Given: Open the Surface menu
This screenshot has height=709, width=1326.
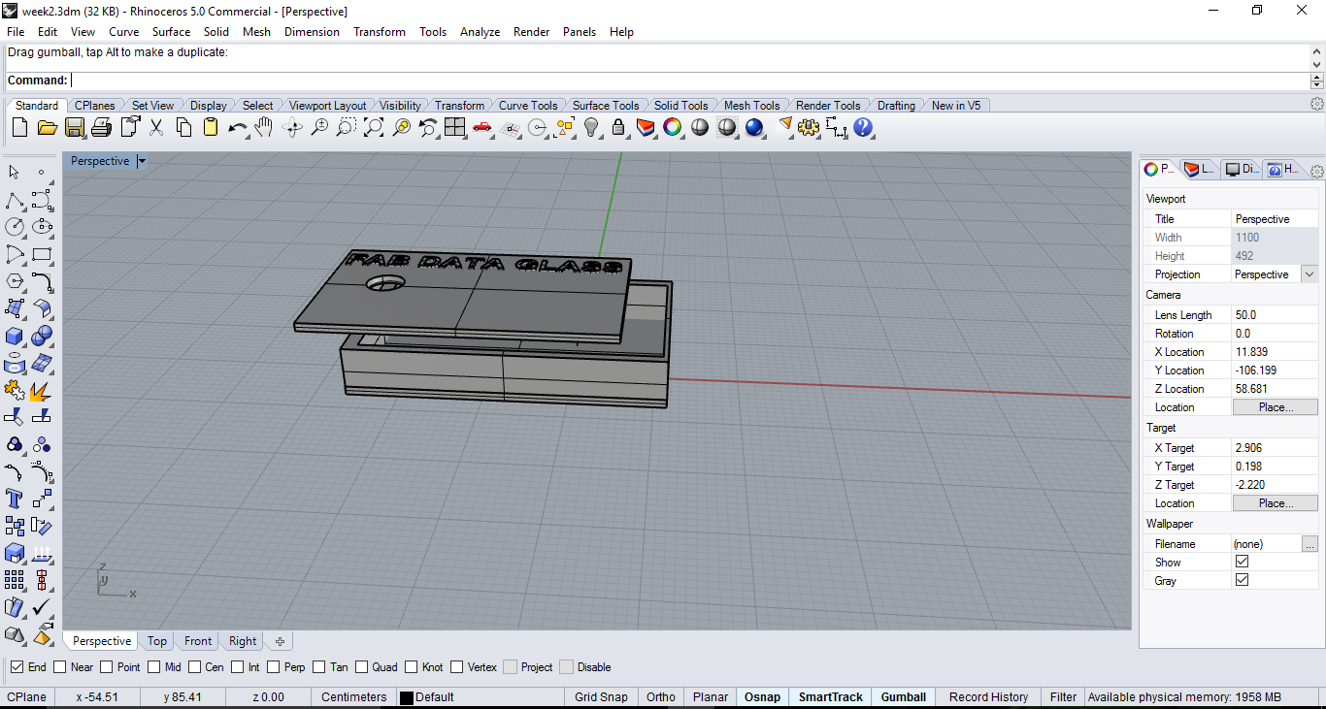Looking at the screenshot, I should pyautogui.click(x=171, y=32).
